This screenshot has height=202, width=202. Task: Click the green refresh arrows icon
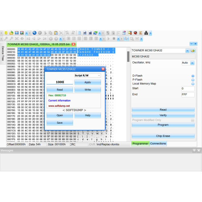click(95, 33)
